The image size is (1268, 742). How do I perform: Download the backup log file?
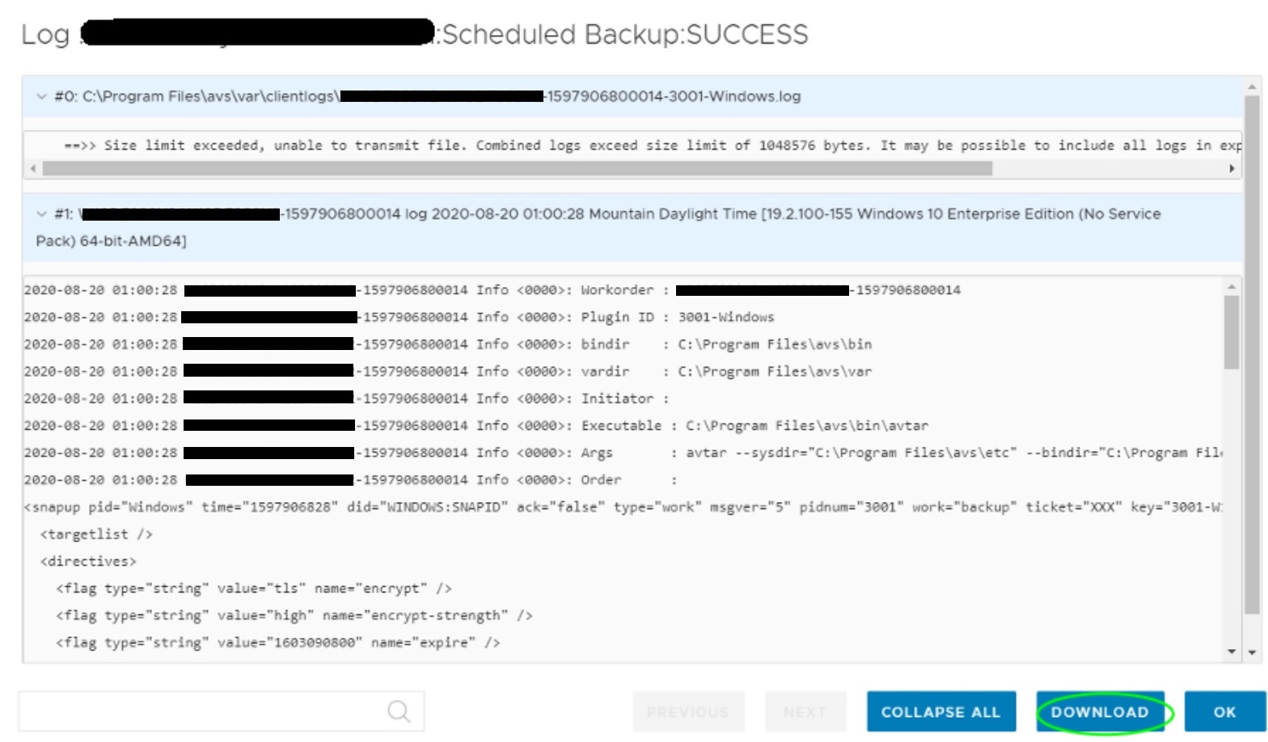pos(1100,711)
